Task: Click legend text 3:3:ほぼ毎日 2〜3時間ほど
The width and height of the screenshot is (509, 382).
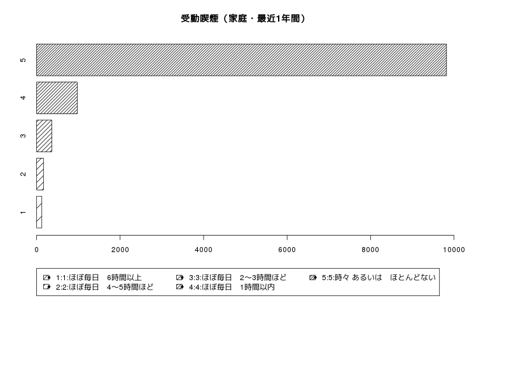Action: 237,278
